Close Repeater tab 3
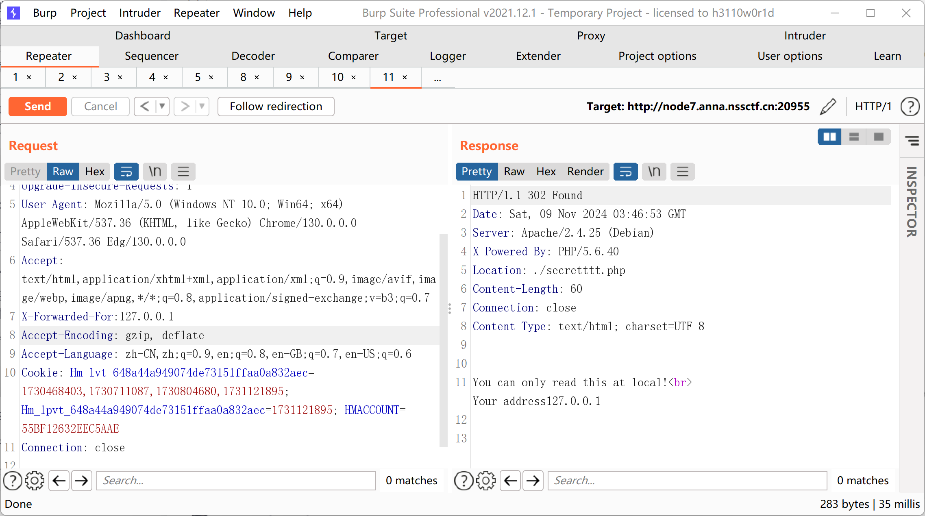Screen dimensions: 925x516 tap(120, 77)
